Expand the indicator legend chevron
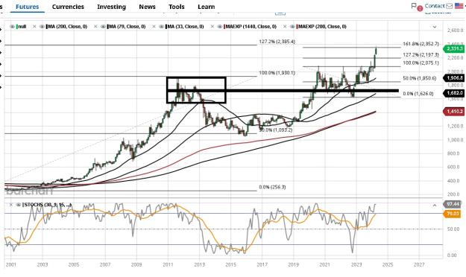The image size is (466, 277). (x=435, y=27)
